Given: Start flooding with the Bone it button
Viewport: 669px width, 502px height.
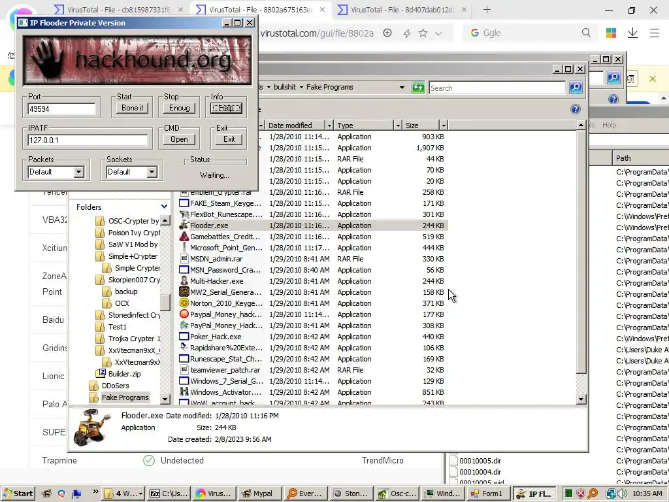Looking at the screenshot, I should pyautogui.click(x=132, y=108).
